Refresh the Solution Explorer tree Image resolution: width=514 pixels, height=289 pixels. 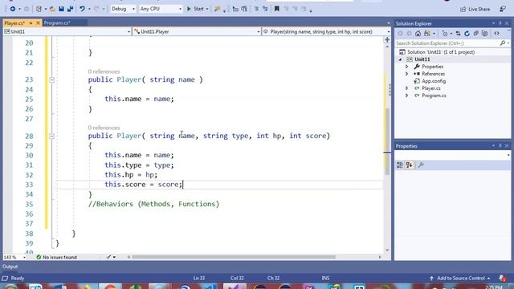coord(467,34)
